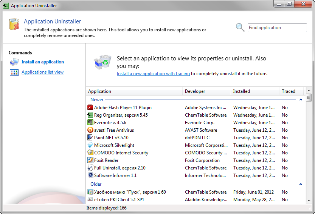Click the Software Informer 1.1 icon
The image size is (315, 214).
click(x=90, y=175)
